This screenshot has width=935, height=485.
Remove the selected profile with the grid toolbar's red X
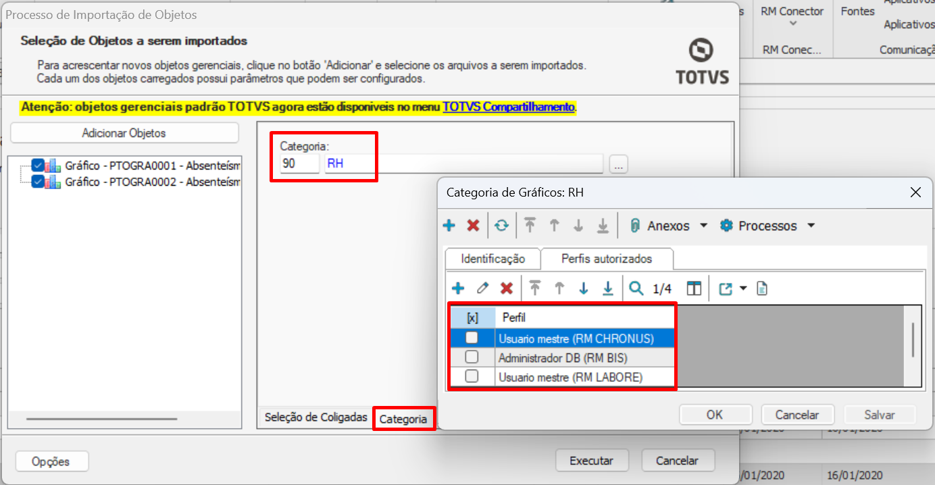click(507, 288)
